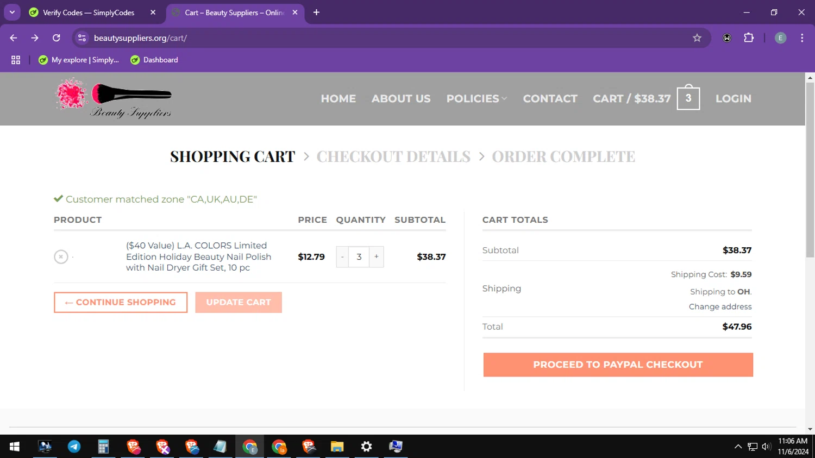Bookmark this page with the star icon
This screenshot has width=815, height=458.
pyautogui.click(x=697, y=38)
